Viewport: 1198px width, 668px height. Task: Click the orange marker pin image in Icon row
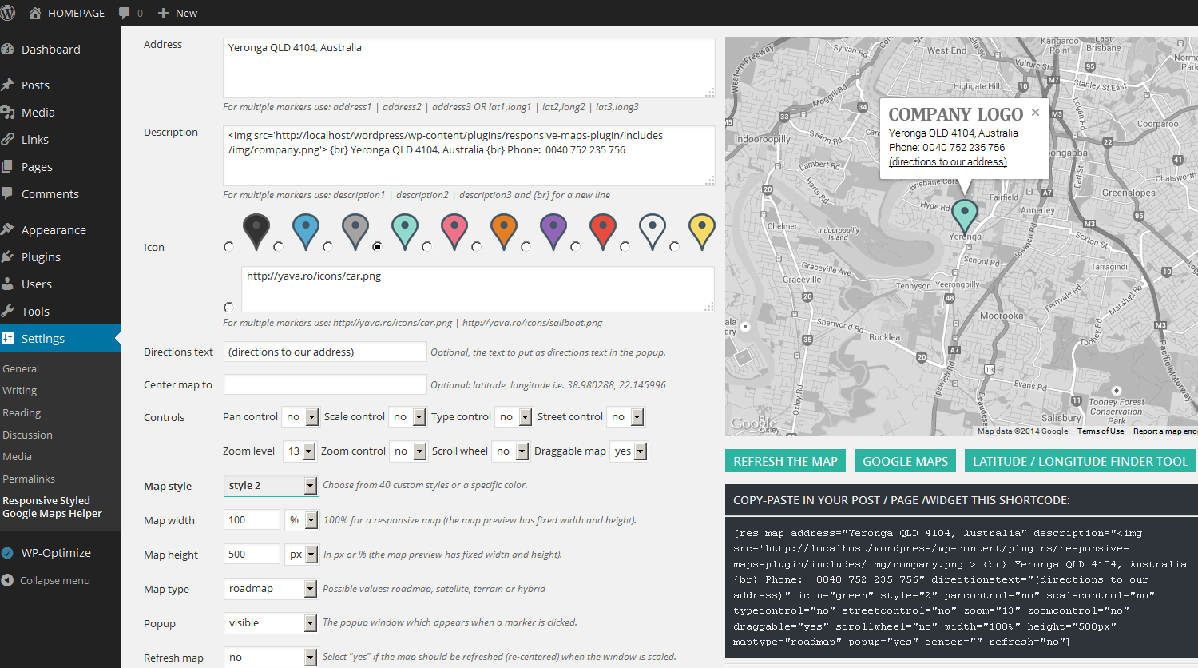(504, 232)
